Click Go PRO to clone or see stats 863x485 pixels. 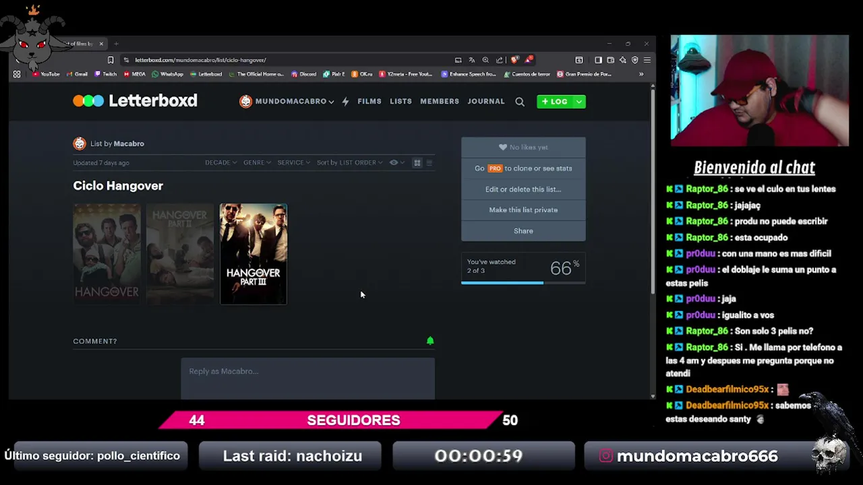pos(523,168)
